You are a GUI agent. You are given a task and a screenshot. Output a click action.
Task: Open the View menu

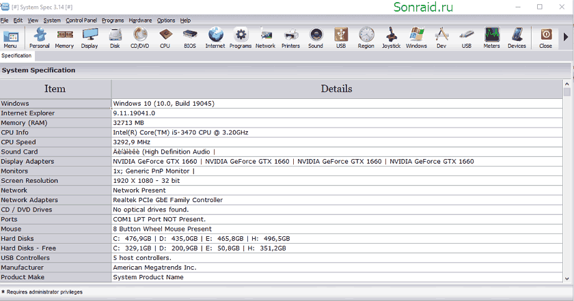(x=33, y=20)
